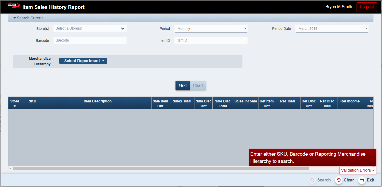Open the Select Department dropdown
Screen dimensions: 382x187
point(83,61)
